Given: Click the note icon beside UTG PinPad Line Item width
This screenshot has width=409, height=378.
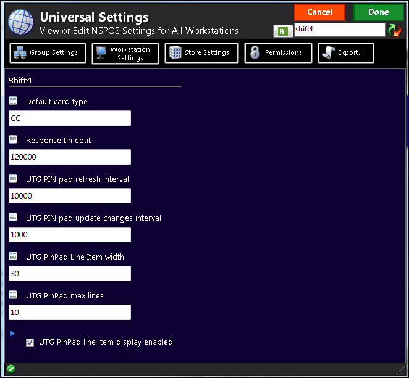Looking at the screenshot, I should point(13,256).
